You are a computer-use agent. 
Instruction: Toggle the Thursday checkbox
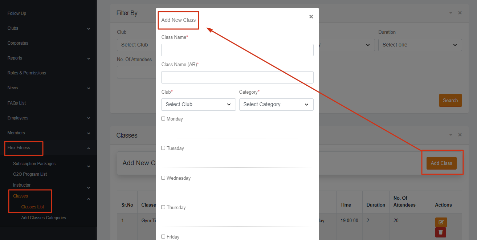click(163, 207)
